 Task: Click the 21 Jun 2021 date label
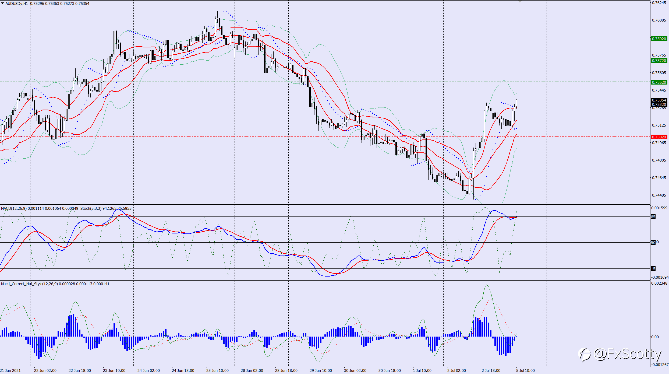pyautogui.click(x=10, y=370)
